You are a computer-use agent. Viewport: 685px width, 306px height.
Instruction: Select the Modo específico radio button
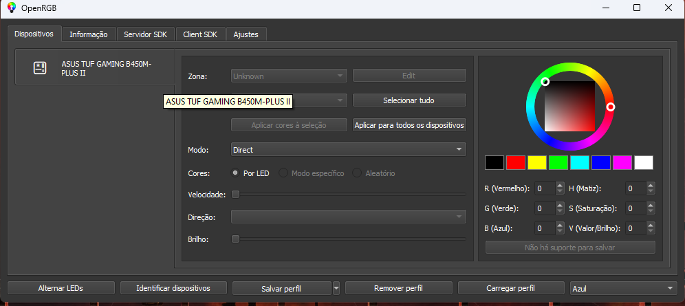point(312,173)
